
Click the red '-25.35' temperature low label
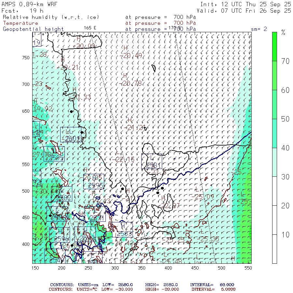coord(208,239)
